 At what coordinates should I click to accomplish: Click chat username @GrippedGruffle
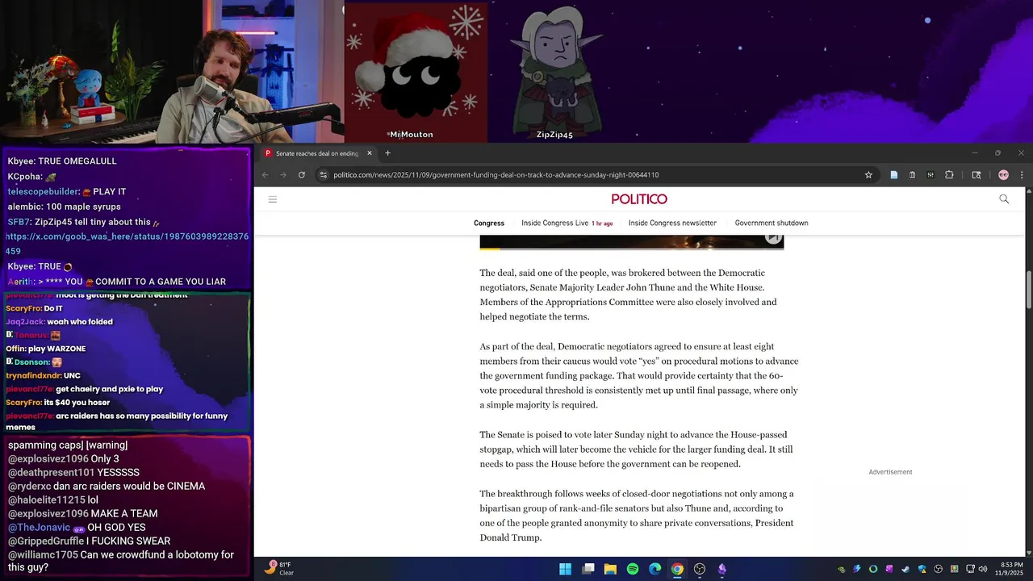46,541
